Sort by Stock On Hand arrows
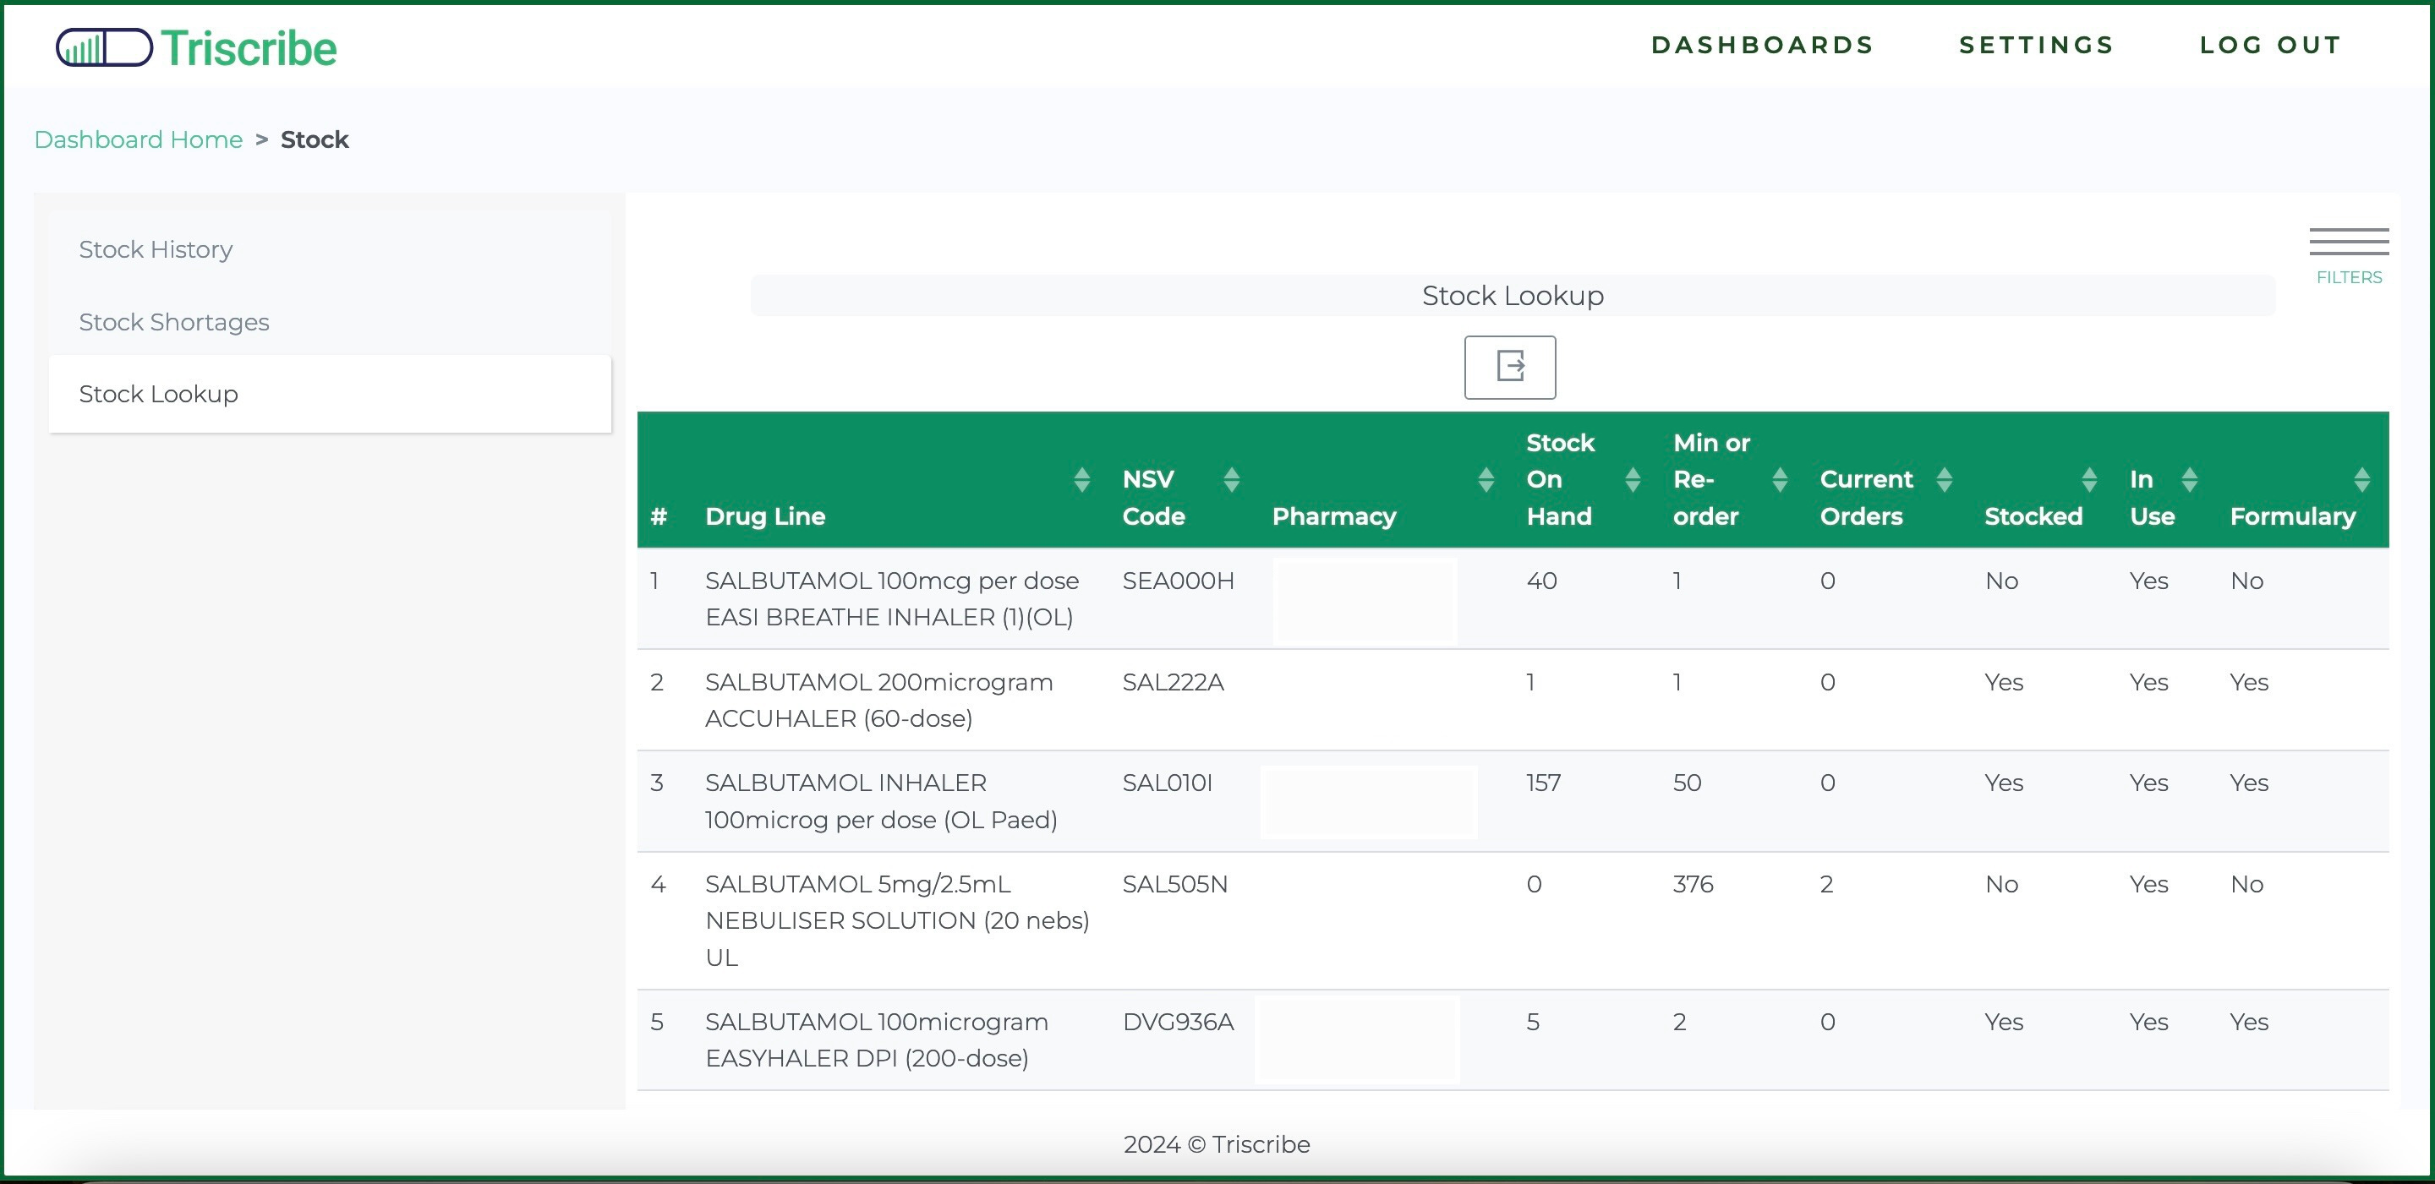The image size is (2435, 1184). pos(1633,480)
